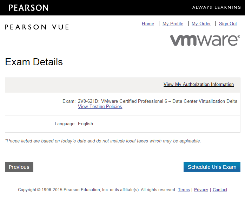Click the VMware logo

pyautogui.click(x=205, y=40)
